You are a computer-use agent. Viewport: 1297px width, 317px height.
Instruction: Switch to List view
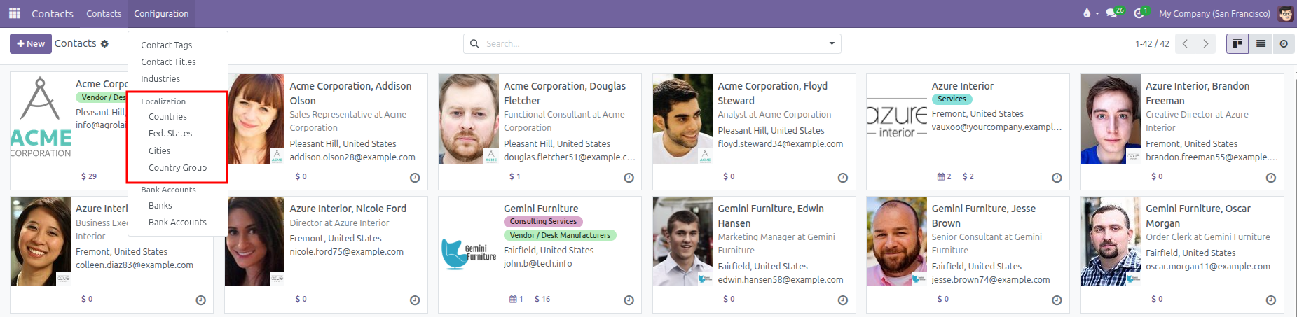pyautogui.click(x=1261, y=43)
